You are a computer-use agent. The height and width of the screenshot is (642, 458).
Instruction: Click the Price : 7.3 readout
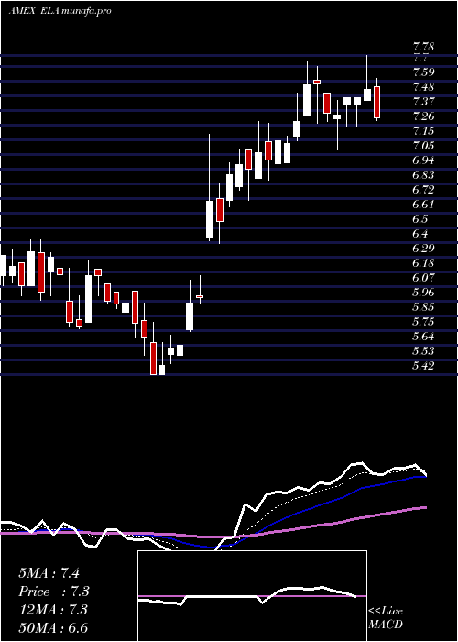(x=54, y=592)
